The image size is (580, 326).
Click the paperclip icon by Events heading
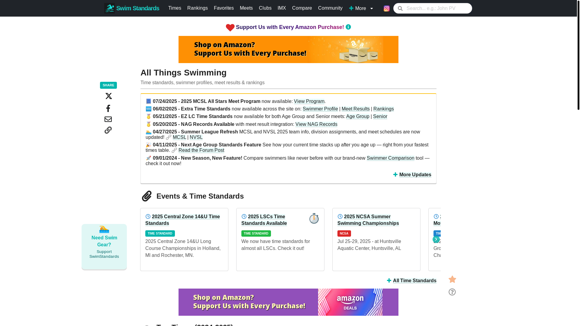click(147, 196)
